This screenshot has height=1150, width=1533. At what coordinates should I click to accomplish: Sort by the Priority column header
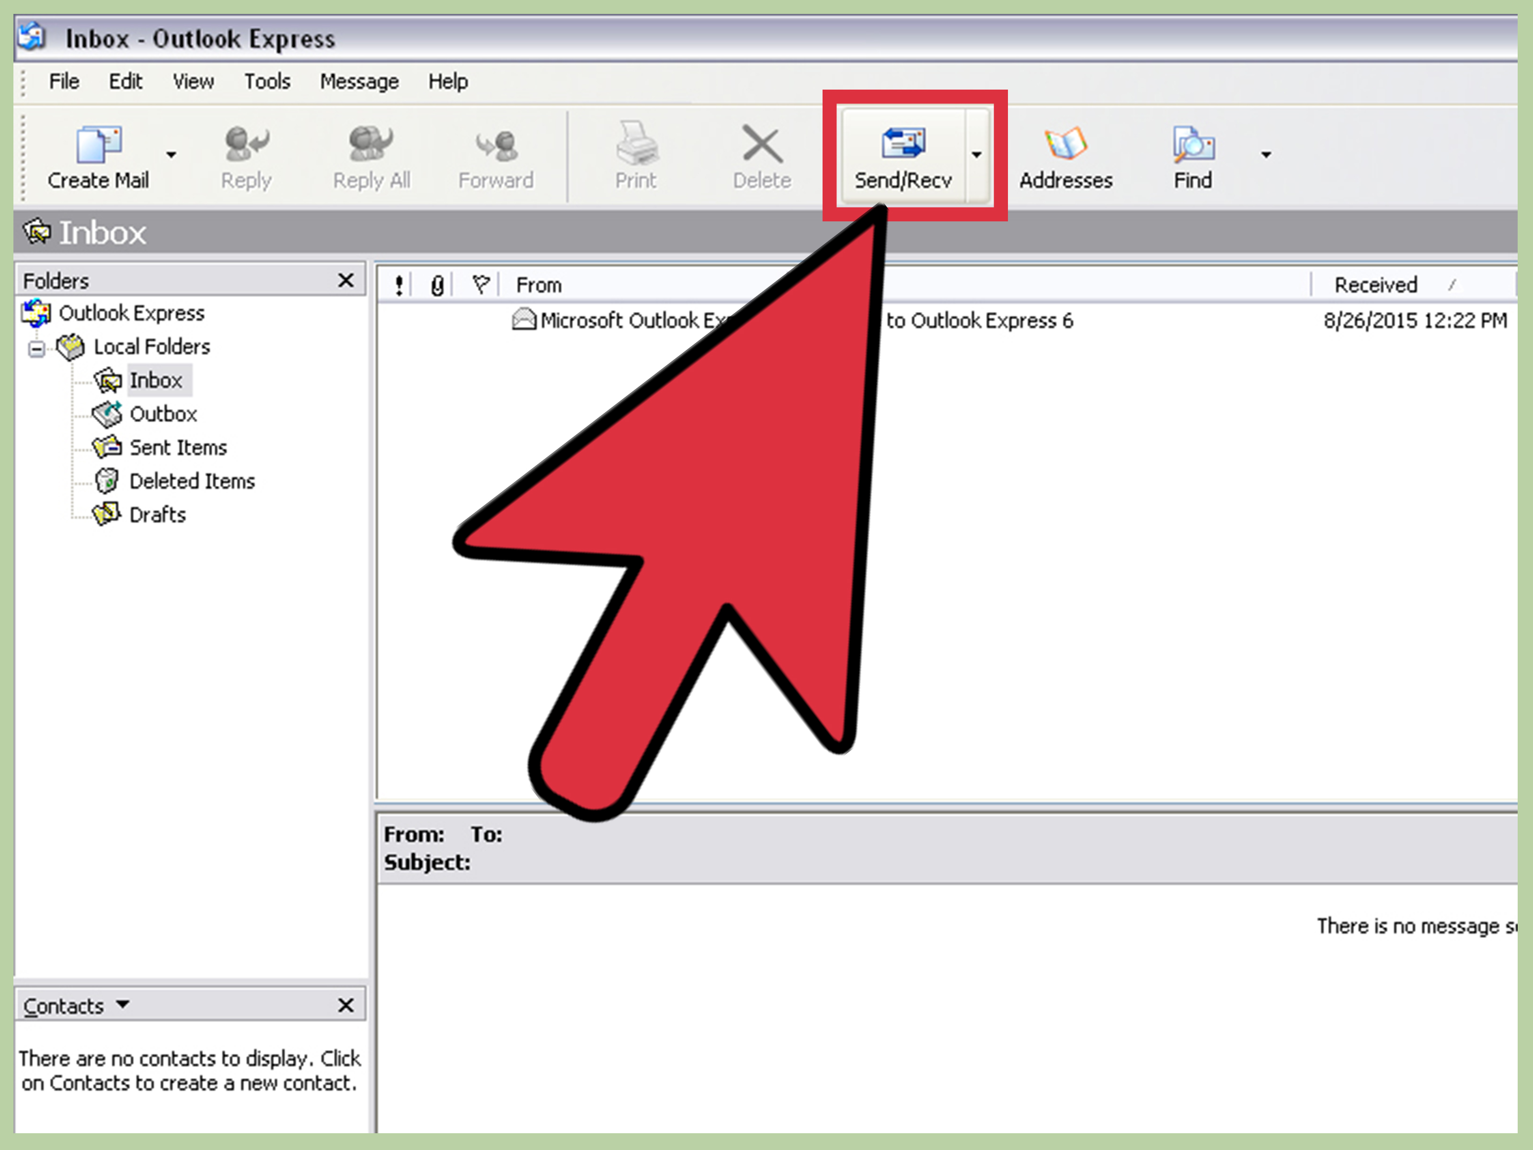click(x=399, y=285)
